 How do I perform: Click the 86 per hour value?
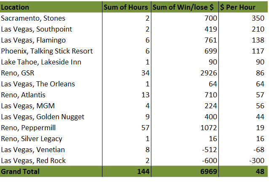click(x=260, y=73)
